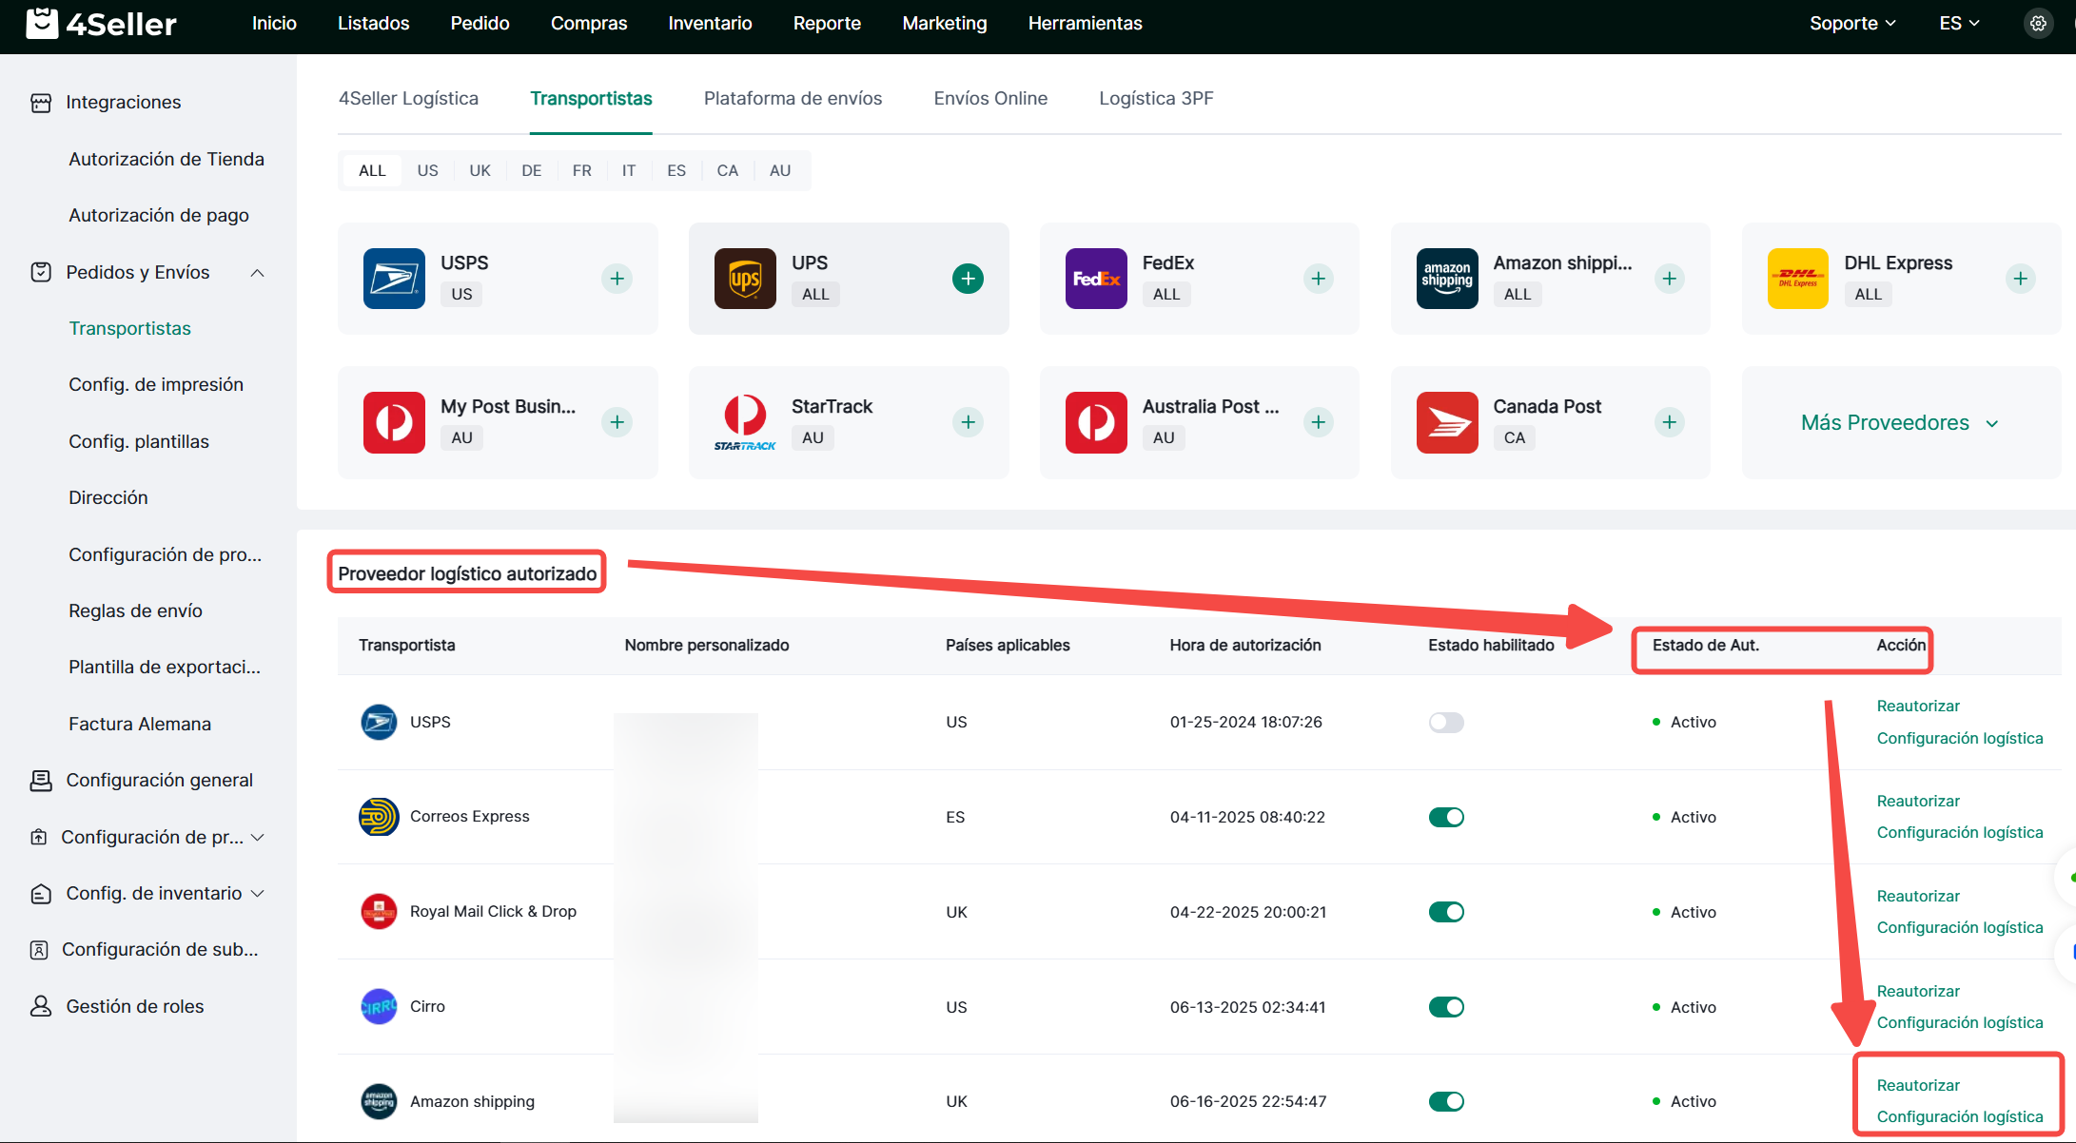Click the StarTrack carrier logo
Screen dimensions: 2076x1143
745,422
